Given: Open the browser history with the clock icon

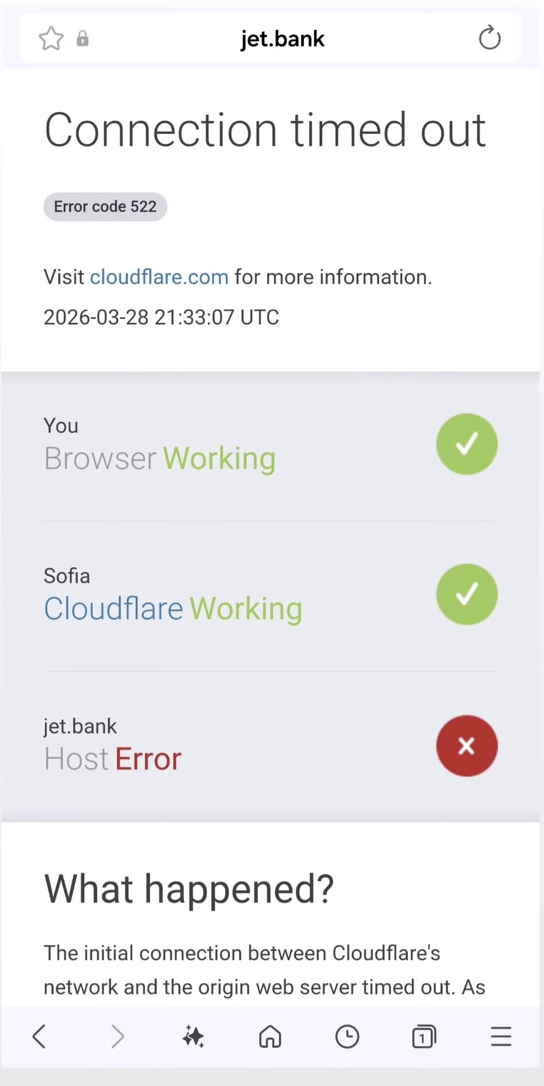Looking at the screenshot, I should click(x=347, y=1037).
